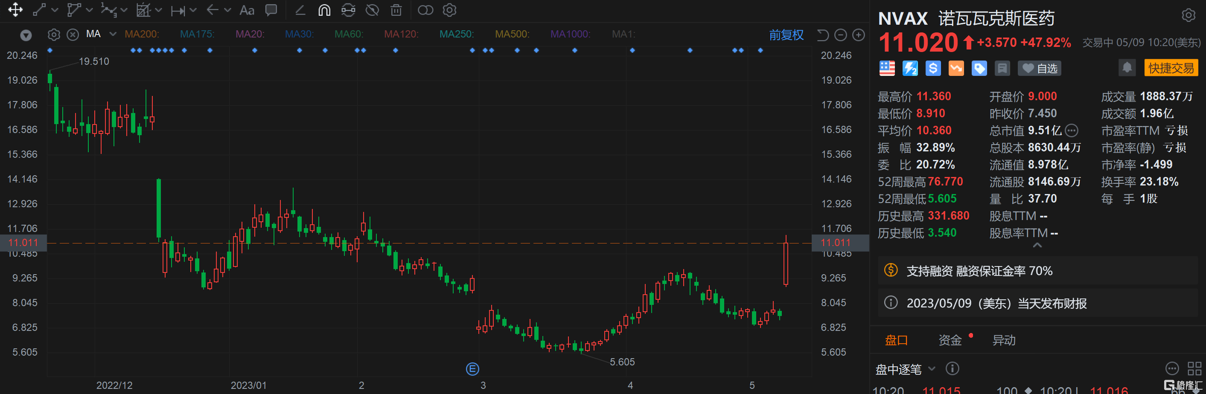Viewport: 1206px width, 394px height.
Task: Toggle MA60 line visibility label
Action: pyautogui.click(x=349, y=34)
